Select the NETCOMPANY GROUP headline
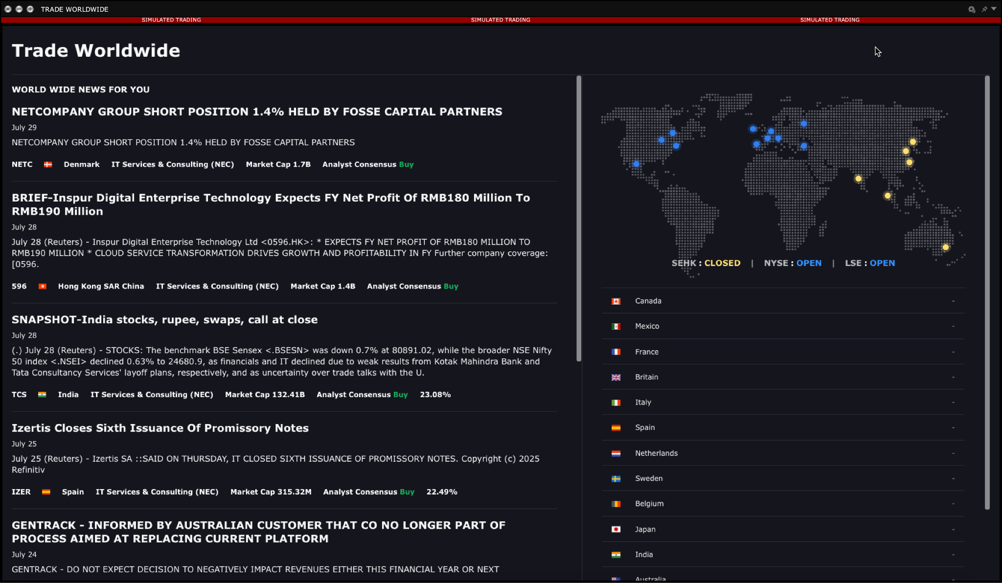Viewport: 1002px width, 583px height. point(256,112)
